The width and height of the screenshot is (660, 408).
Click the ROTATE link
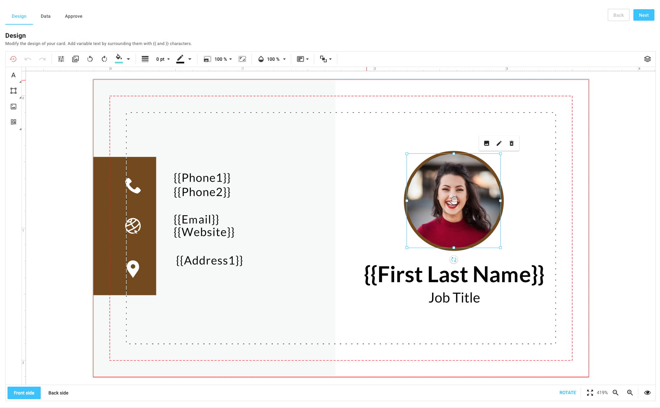click(567, 393)
